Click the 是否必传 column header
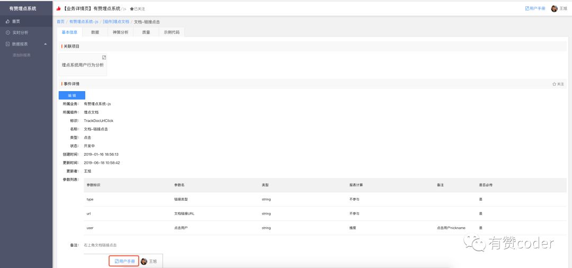Viewport: 572px width, 268px height. (486, 185)
